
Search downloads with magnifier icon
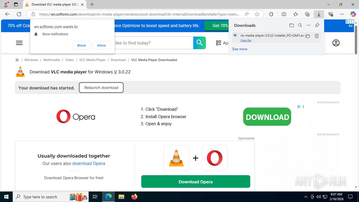pyautogui.click(x=300, y=25)
